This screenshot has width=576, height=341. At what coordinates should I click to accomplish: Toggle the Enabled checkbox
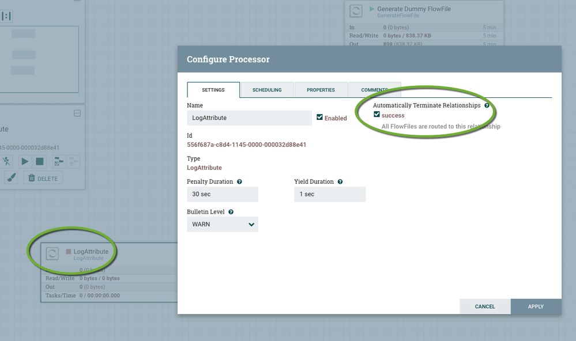pos(319,117)
